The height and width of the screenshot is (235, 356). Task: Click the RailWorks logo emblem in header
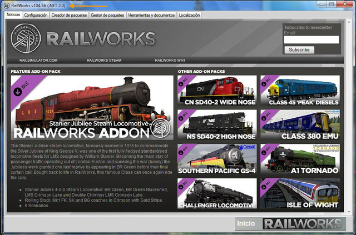[26, 38]
